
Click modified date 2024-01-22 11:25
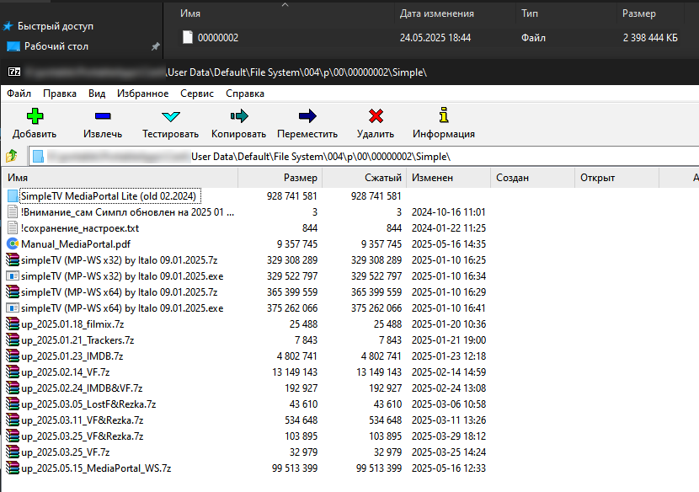(x=449, y=228)
